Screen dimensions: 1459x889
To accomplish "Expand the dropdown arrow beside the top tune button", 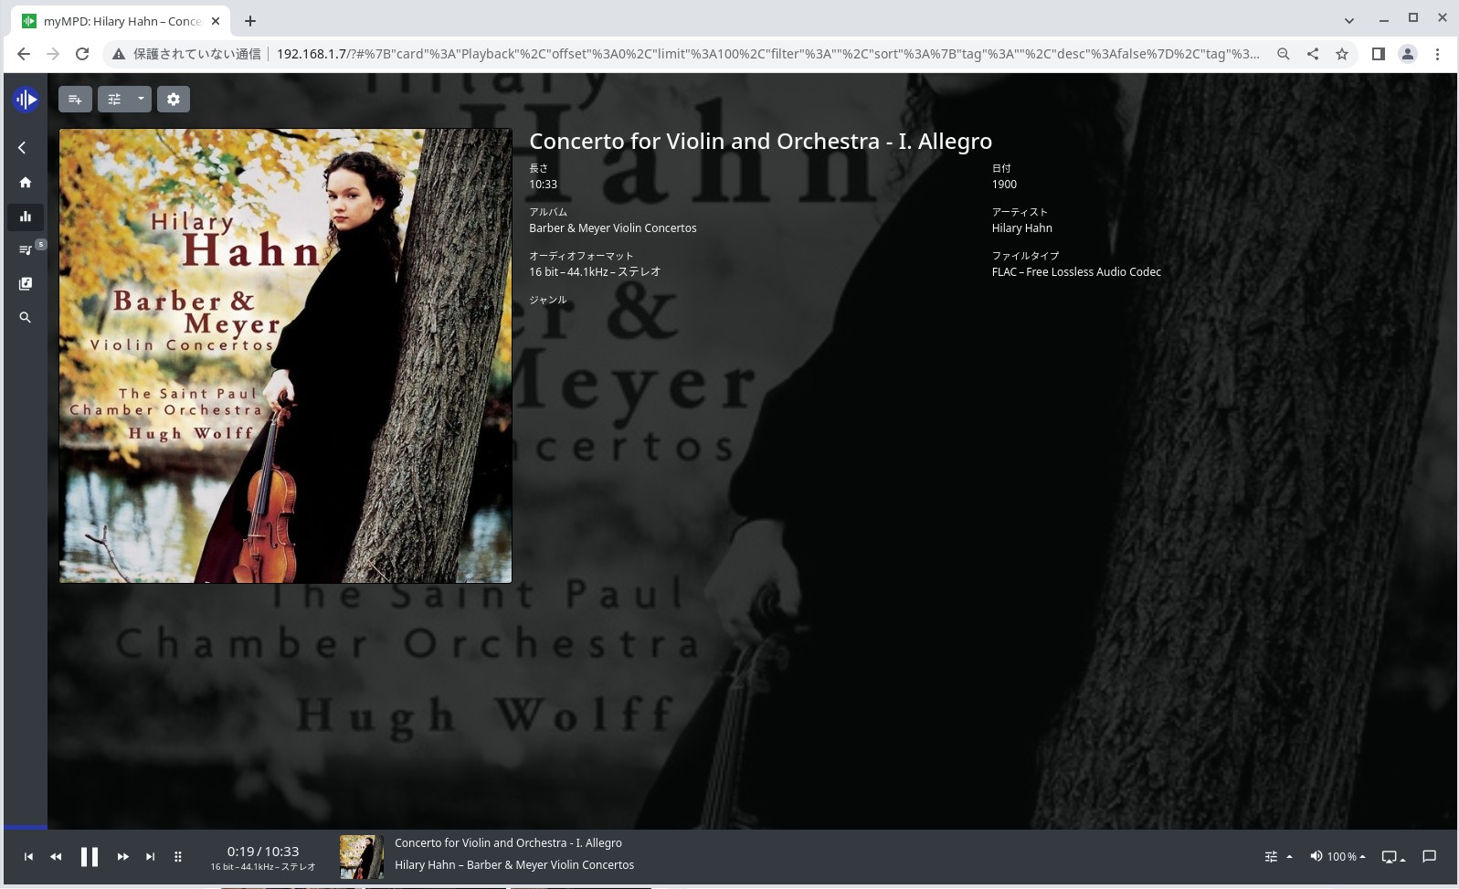I will point(141,99).
